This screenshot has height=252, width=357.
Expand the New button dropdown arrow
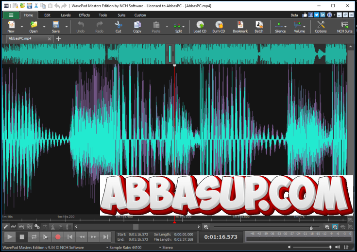[22, 27]
